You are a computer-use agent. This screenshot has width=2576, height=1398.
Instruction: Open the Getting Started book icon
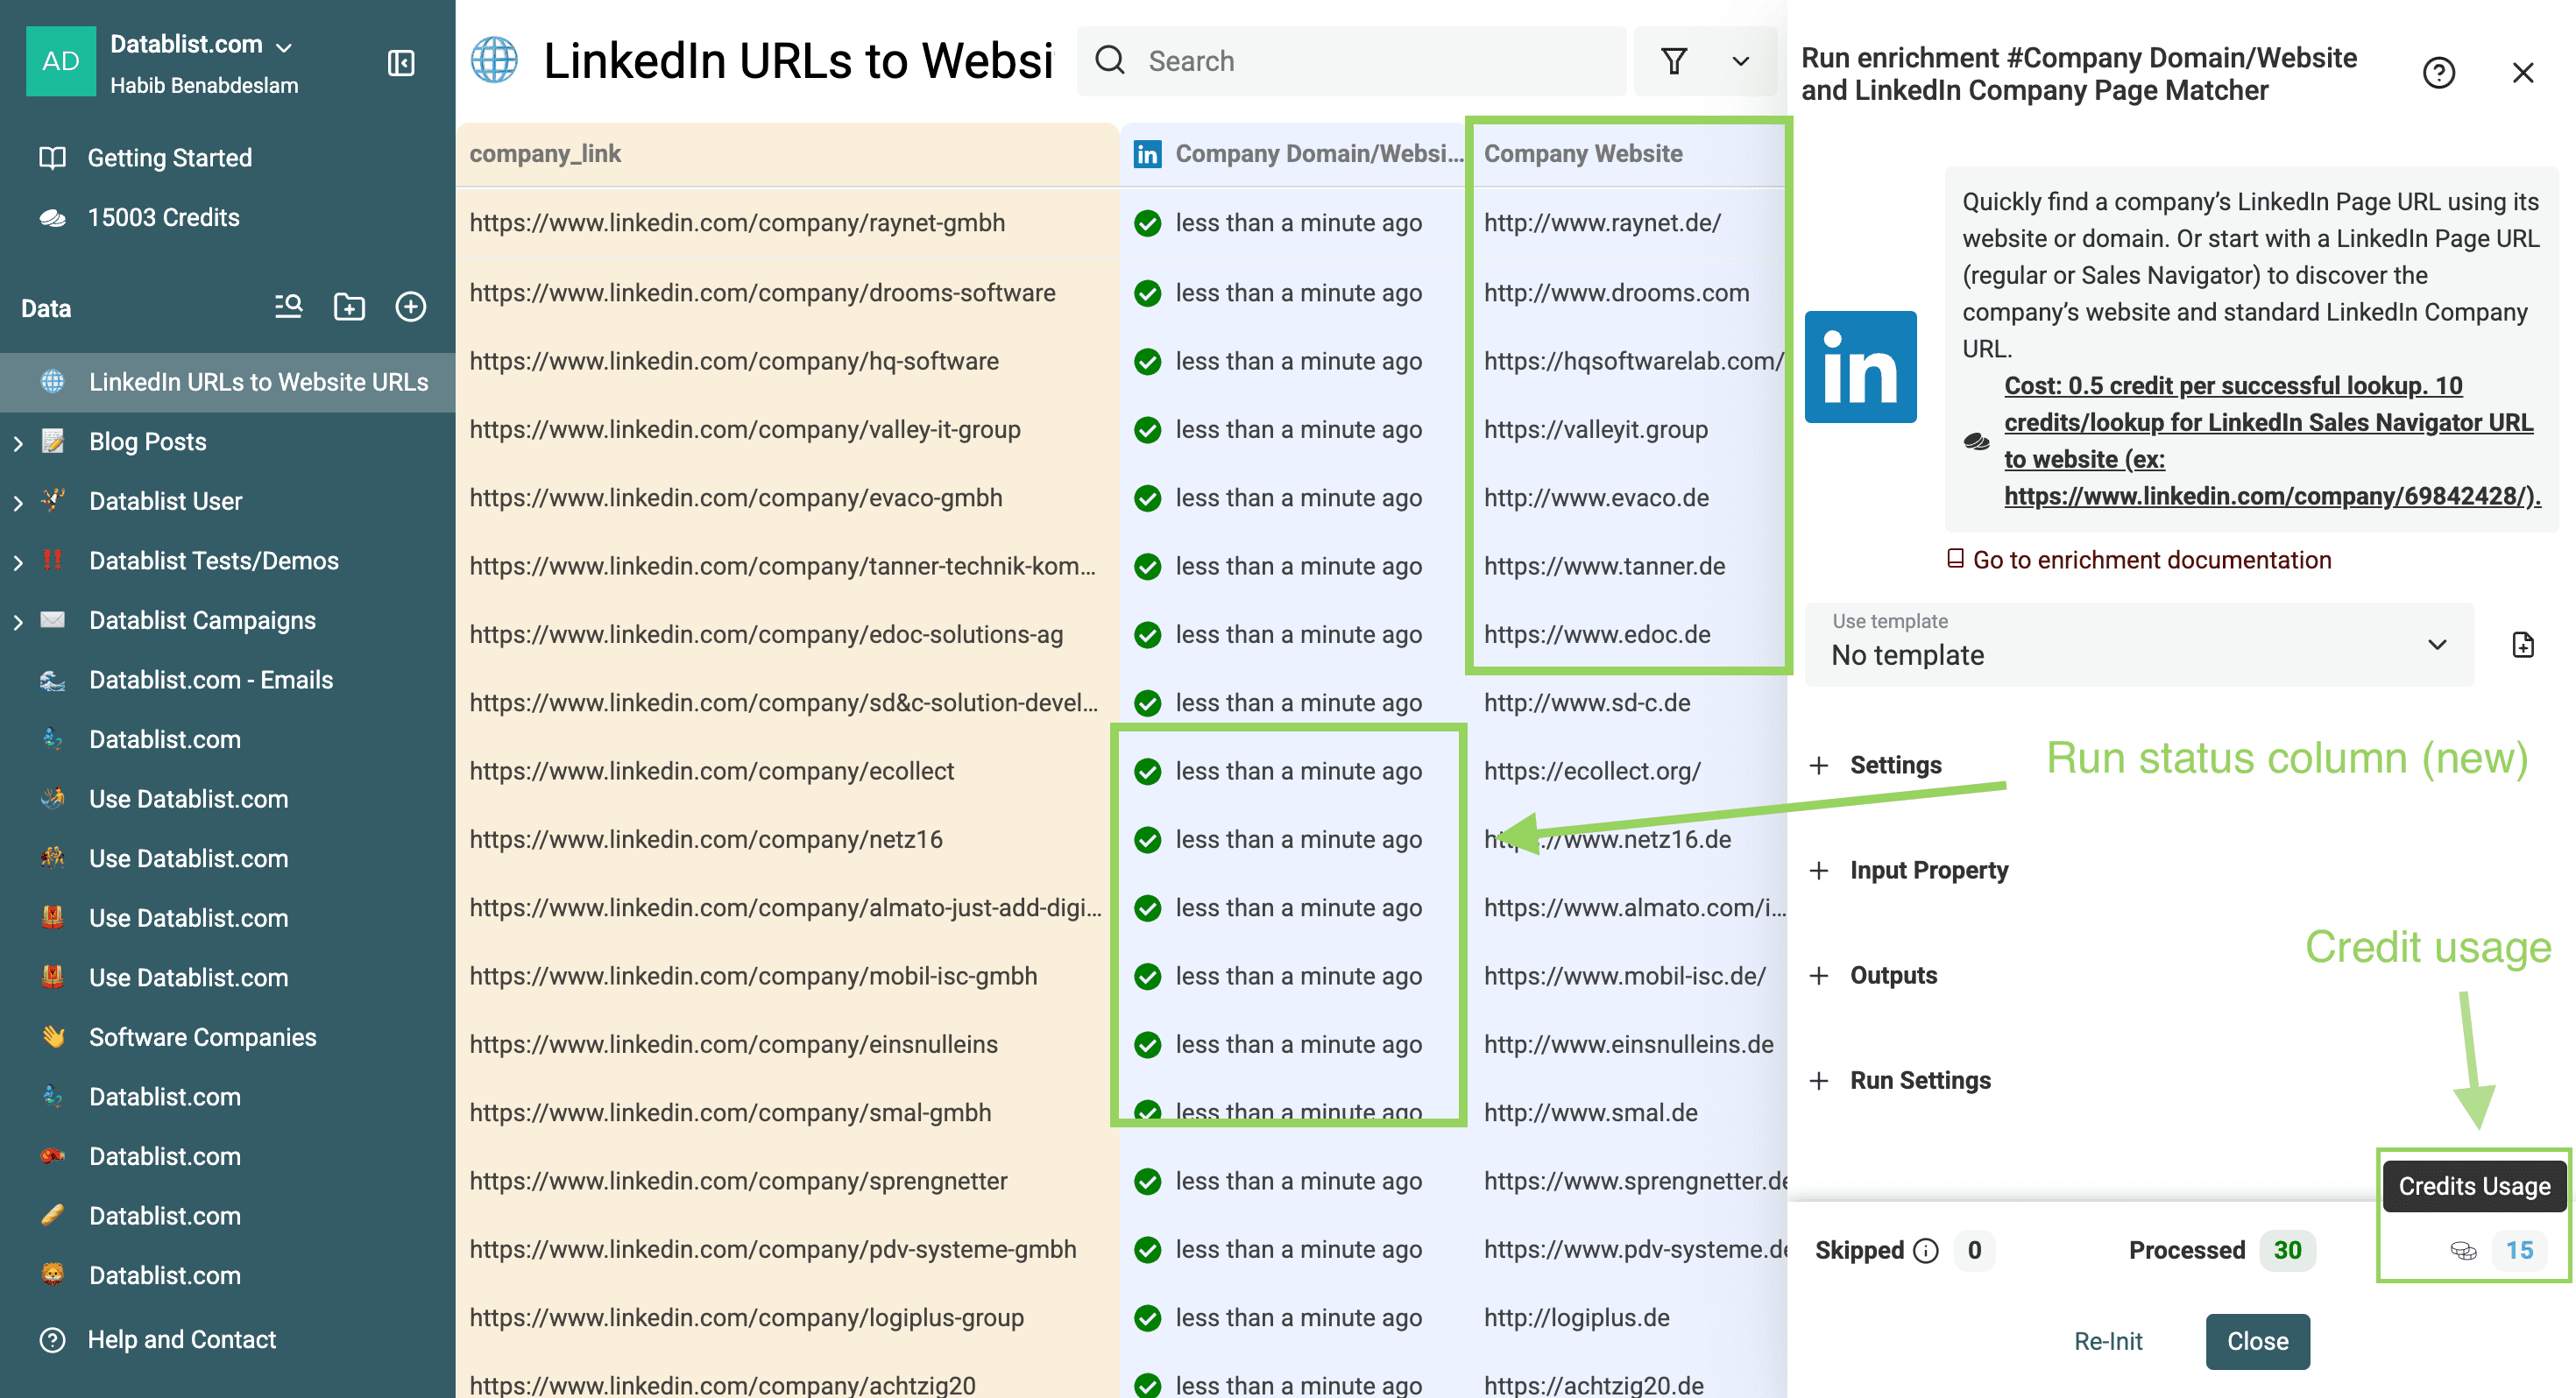53,157
